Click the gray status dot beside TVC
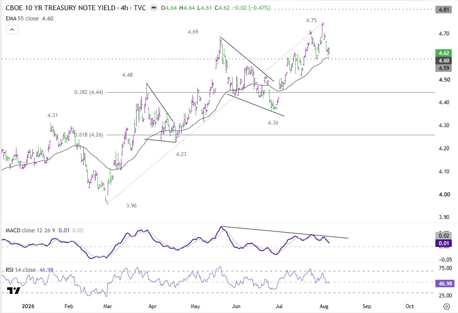The width and height of the screenshot is (458, 313). [x=155, y=8]
